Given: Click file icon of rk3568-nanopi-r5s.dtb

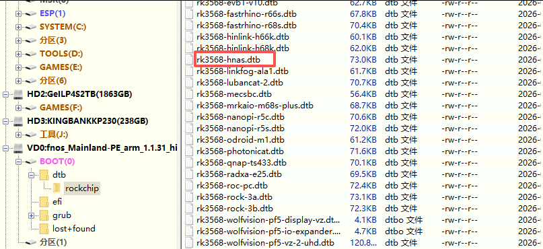Looking at the screenshot, I should tap(188, 129).
